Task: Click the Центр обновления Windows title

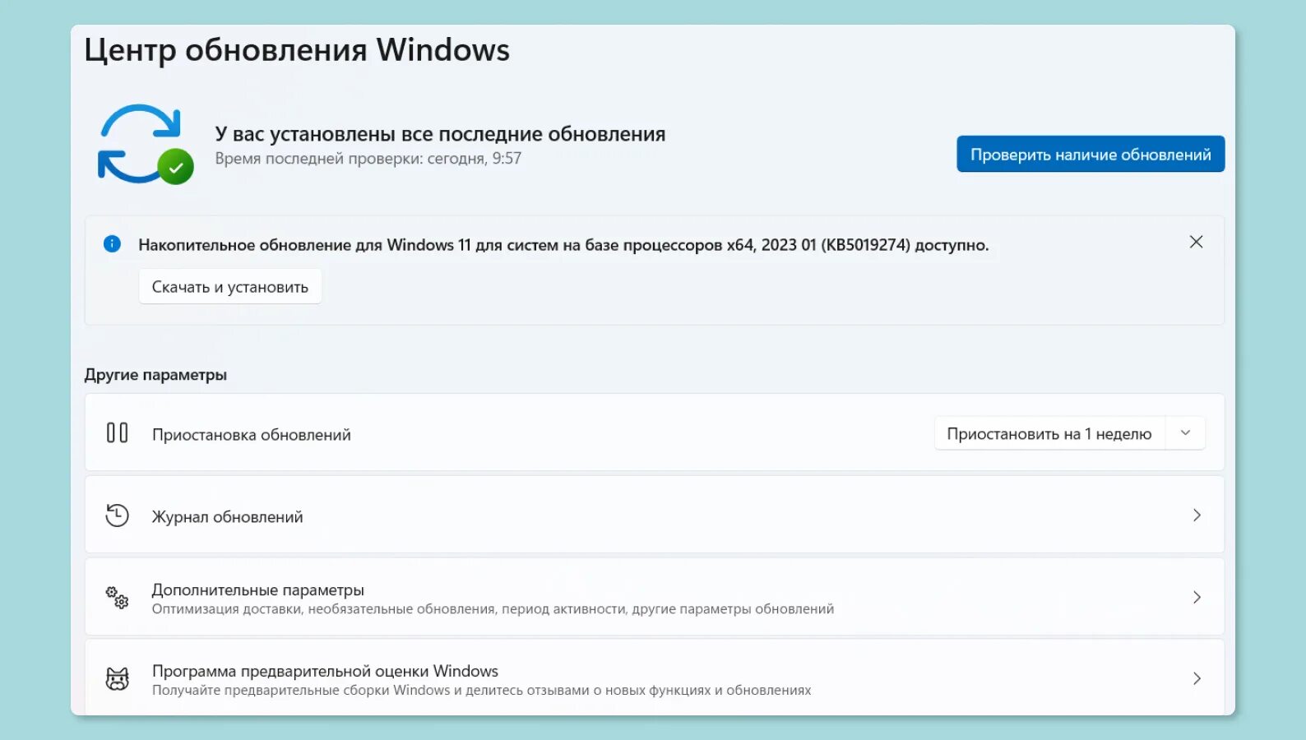Action: pyautogui.click(x=297, y=51)
